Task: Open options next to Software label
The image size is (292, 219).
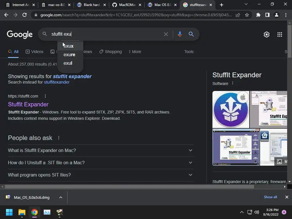Action: 233,83
